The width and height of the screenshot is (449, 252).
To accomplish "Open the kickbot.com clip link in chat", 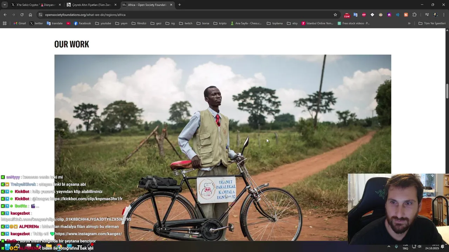I will tap(87, 199).
